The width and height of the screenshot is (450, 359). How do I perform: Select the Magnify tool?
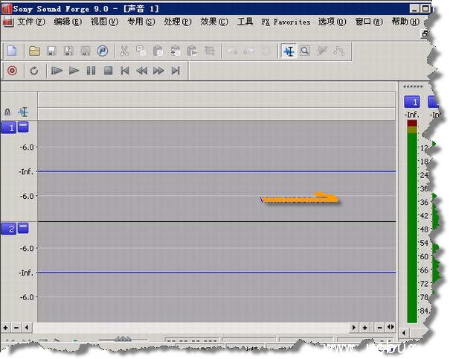point(305,51)
